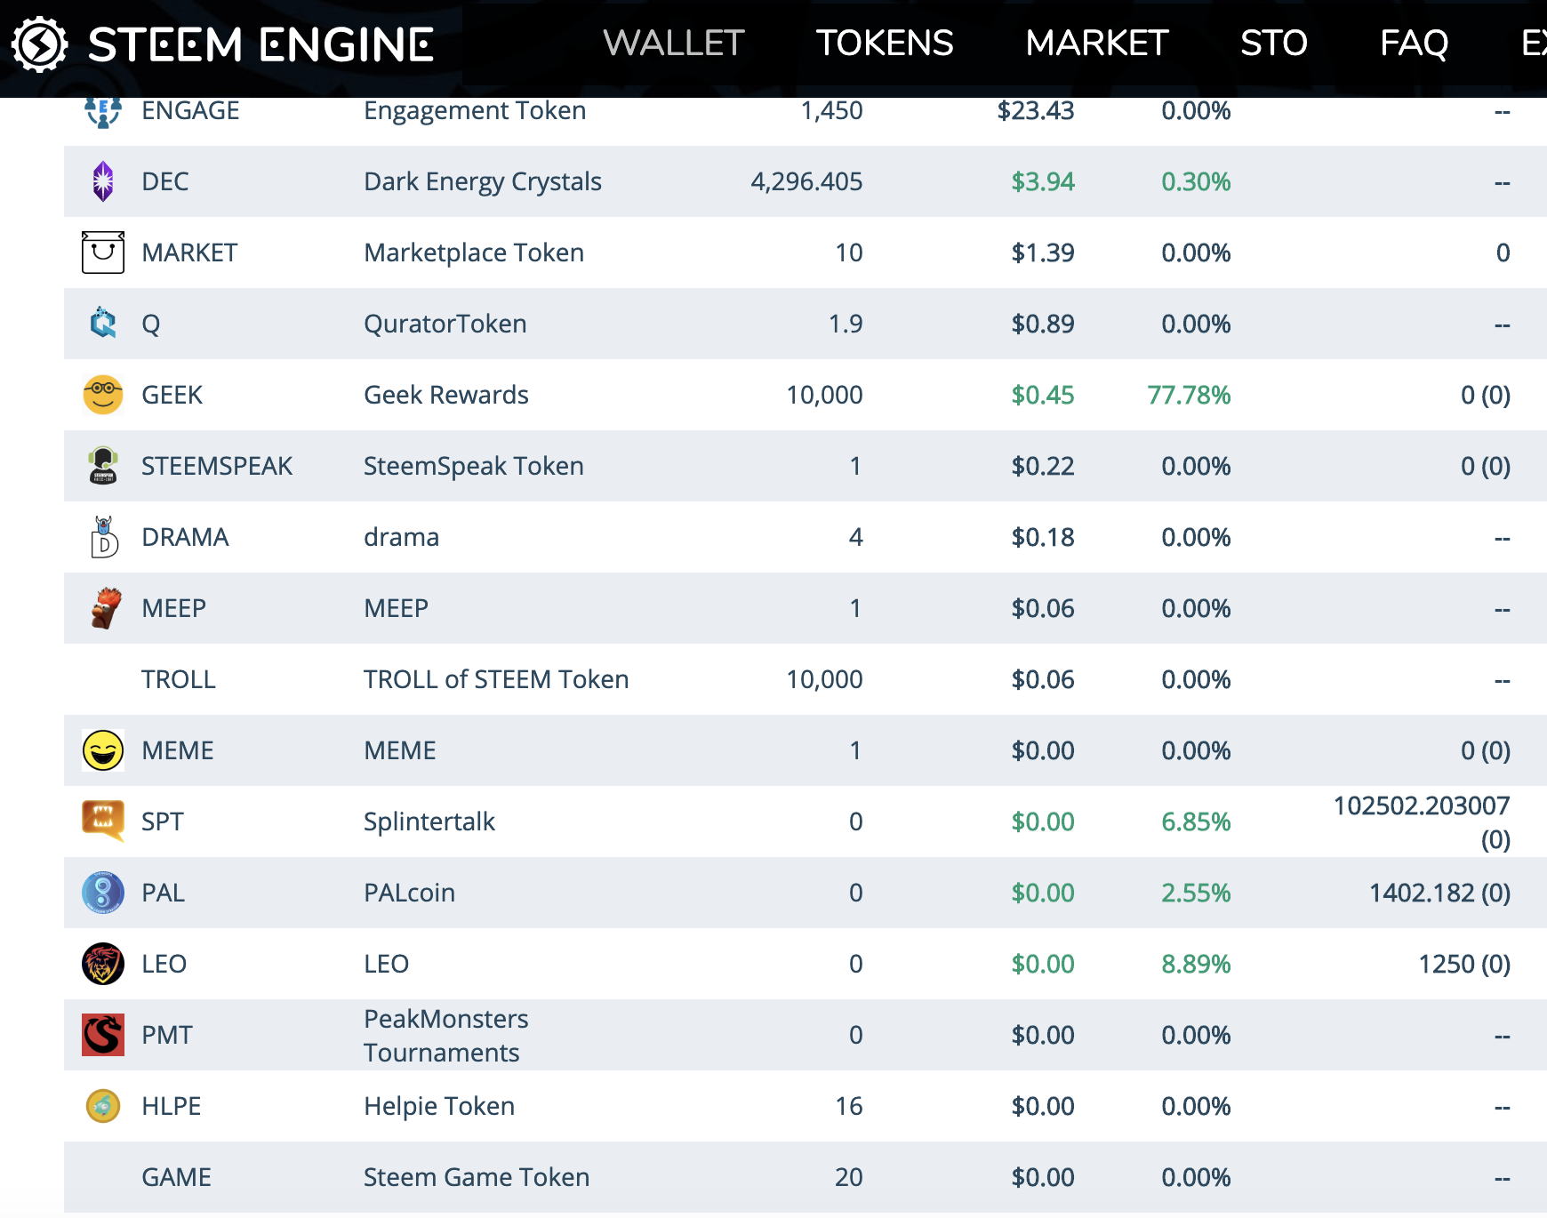1547x1218 pixels.
Task: Click the 6.85% SPT change
Action: pos(1196,821)
